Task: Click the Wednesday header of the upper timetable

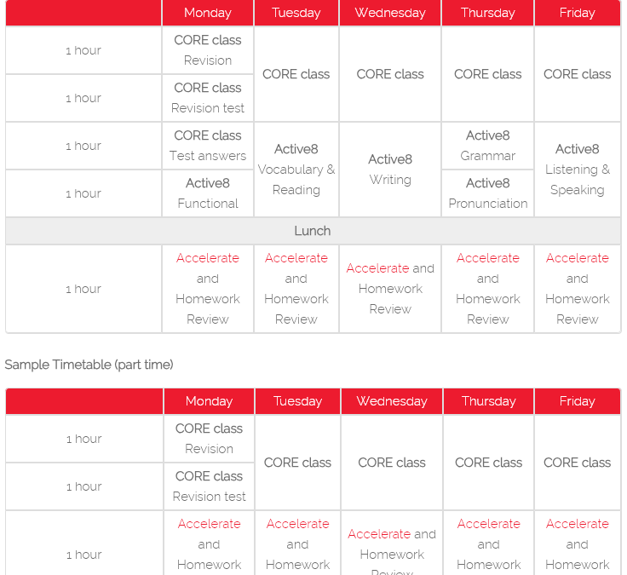Action: (390, 13)
